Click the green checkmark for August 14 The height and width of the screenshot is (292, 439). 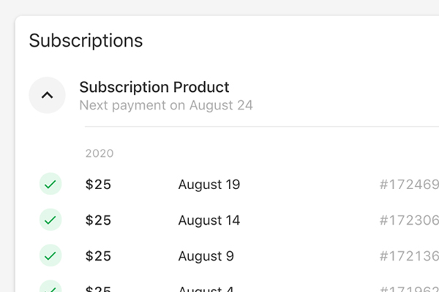50,220
